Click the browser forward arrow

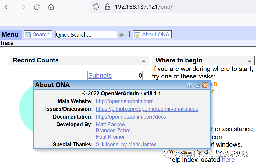point(22,7)
